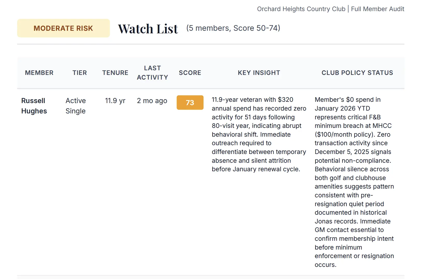Viewport: 421px width, 279px height.
Task: Click the 11.9 yr tenure cell
Action: (115, 101)
